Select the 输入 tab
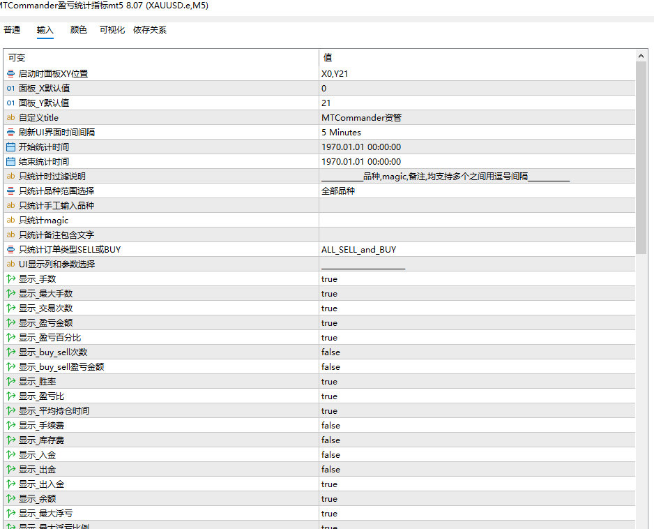The width and height of the screenshot is (654, 529). (45, 29)
